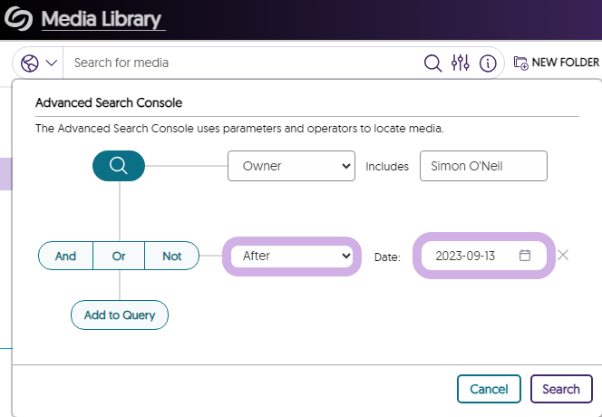Click Add to Query button

click(120, 315)
